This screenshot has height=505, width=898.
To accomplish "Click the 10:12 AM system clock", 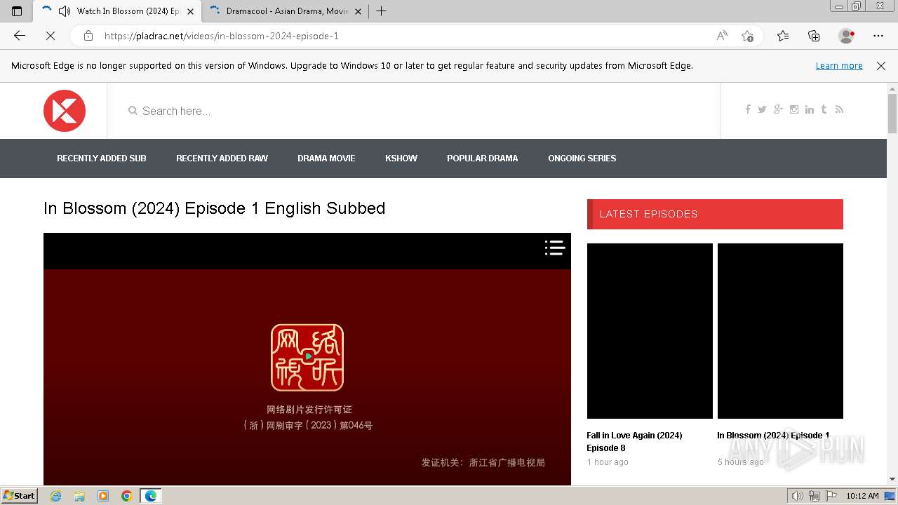I will coord(862,496).
